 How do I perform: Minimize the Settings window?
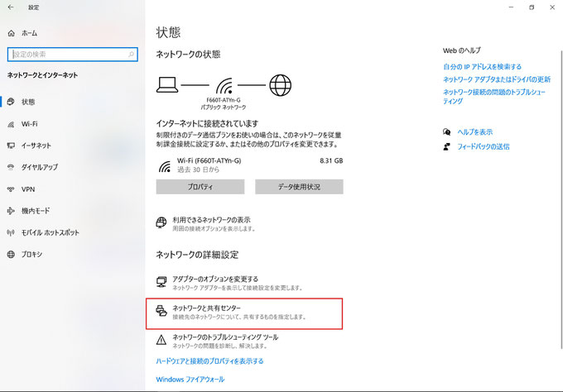[x=511, y=7]
